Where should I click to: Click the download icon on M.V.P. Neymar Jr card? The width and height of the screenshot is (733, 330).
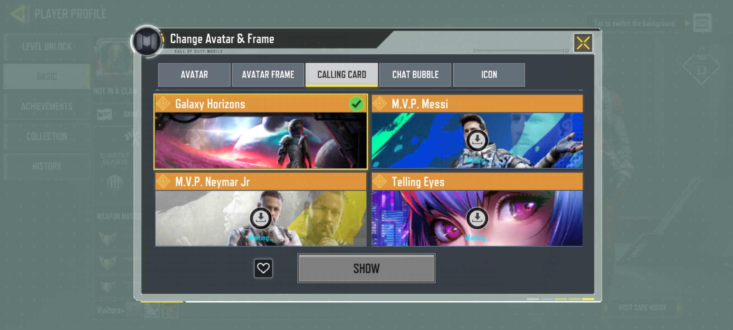tap(261, 218)
